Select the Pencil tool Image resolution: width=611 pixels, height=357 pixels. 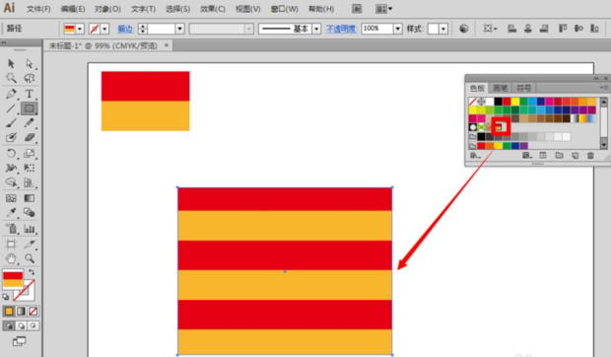click(30, 123)
